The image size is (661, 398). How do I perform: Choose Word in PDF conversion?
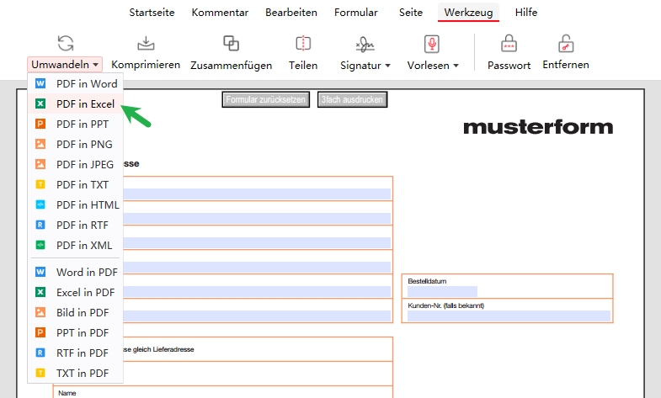click(76, 272)
